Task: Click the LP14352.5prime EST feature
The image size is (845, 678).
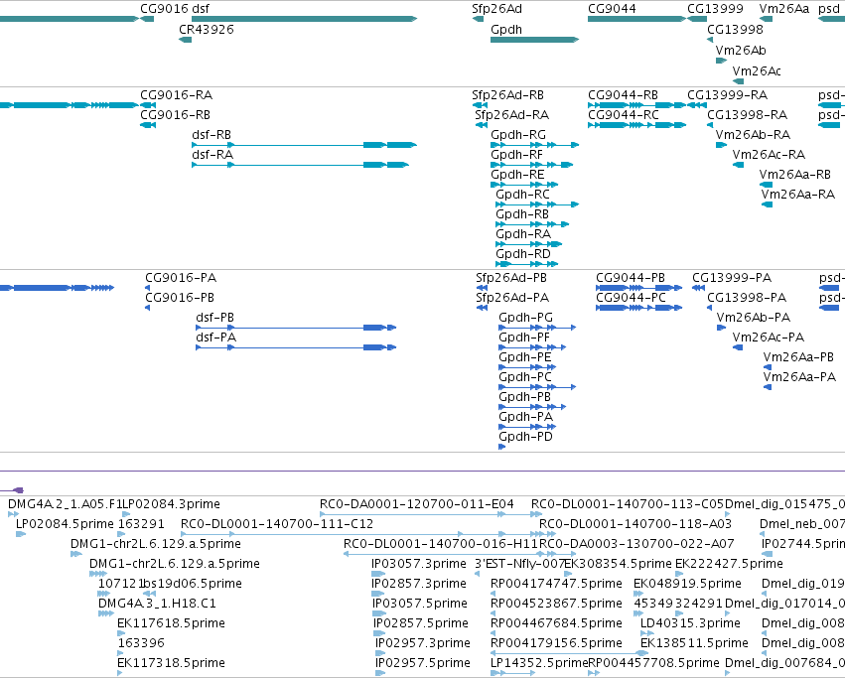Action: point(512,673)
